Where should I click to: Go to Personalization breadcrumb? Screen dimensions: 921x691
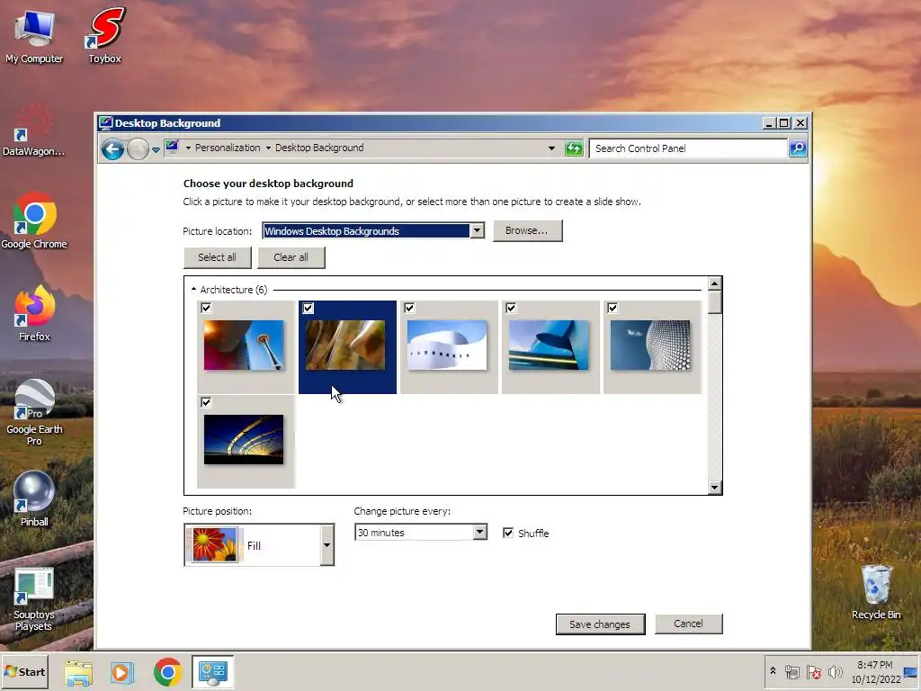[228, 148]
